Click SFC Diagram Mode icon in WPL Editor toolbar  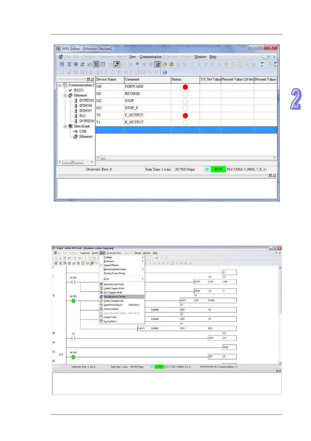tap(76, 64)
